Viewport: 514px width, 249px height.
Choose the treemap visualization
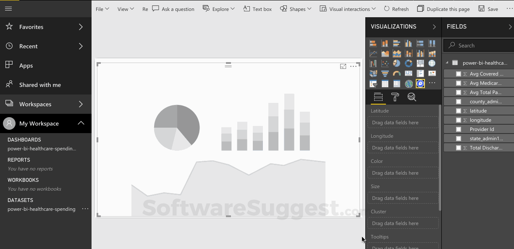point(420,63)
